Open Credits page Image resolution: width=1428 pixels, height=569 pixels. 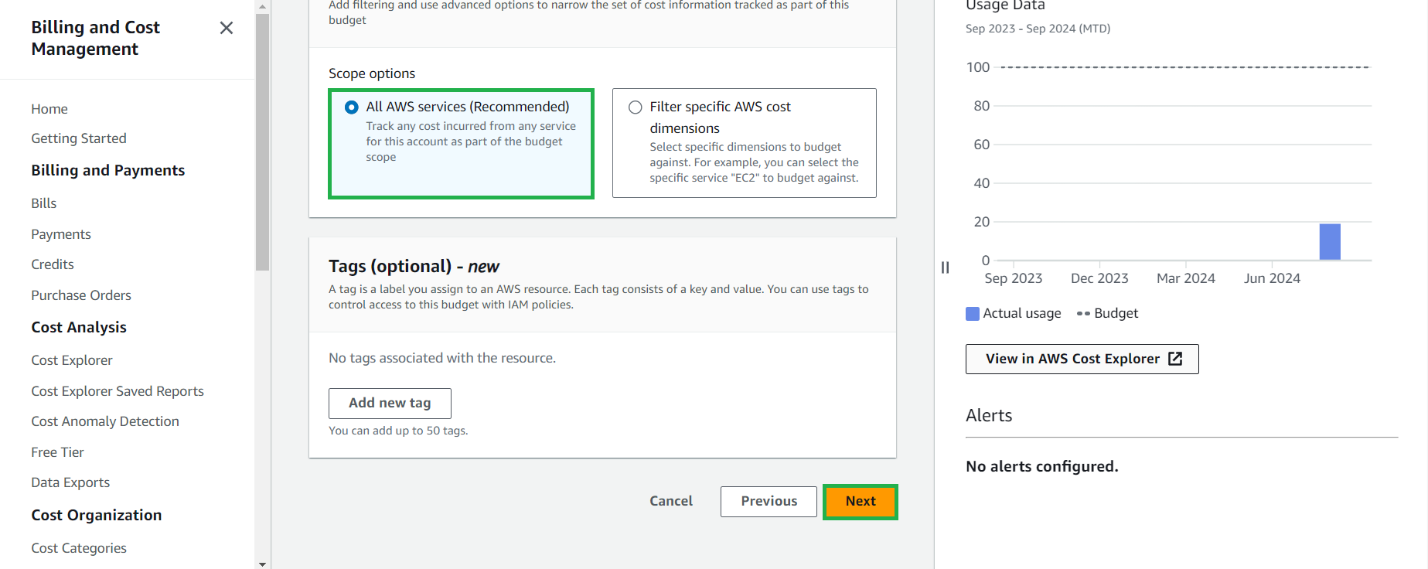click(53, 264)
